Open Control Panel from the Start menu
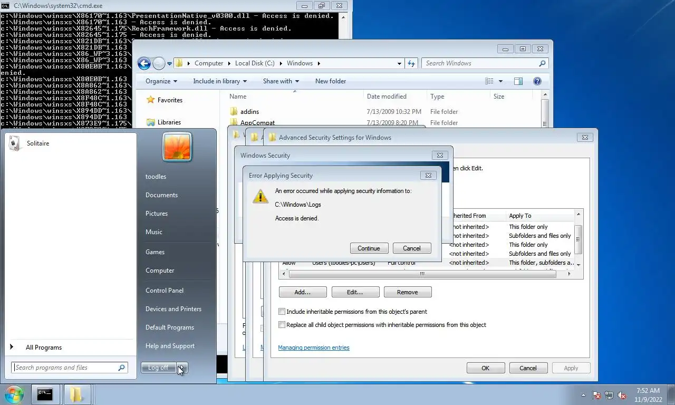 tap(165, 291)
